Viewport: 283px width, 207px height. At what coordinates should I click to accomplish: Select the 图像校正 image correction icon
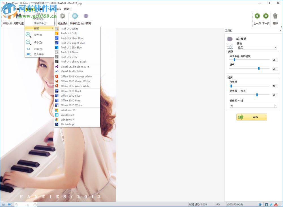74,16
